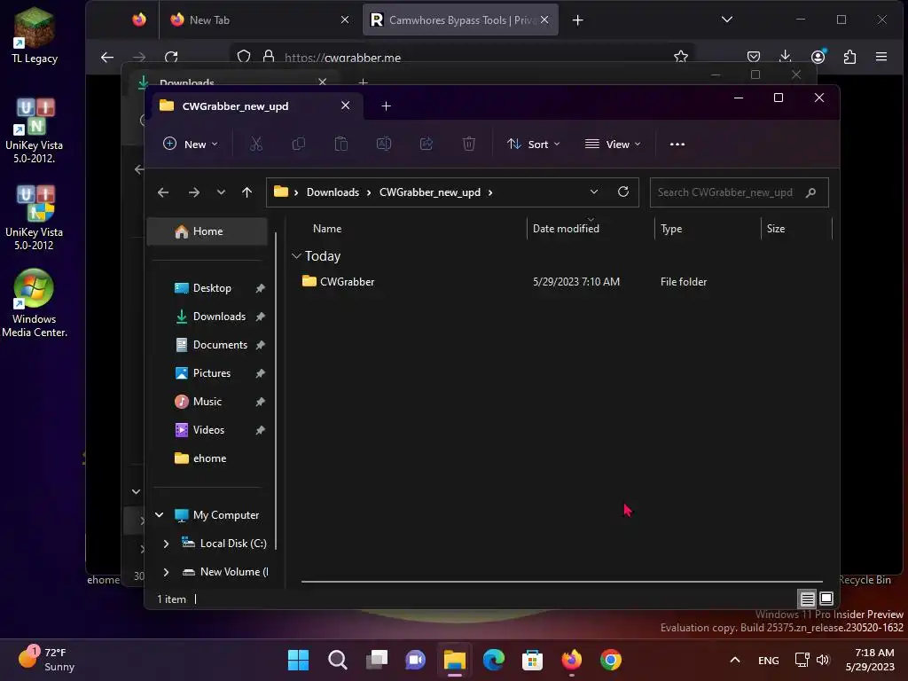Image resolution: width=908 pixels, height=681 pixels.
Task: Expand address bar history dropdown
Action: [x=593, y=192]
